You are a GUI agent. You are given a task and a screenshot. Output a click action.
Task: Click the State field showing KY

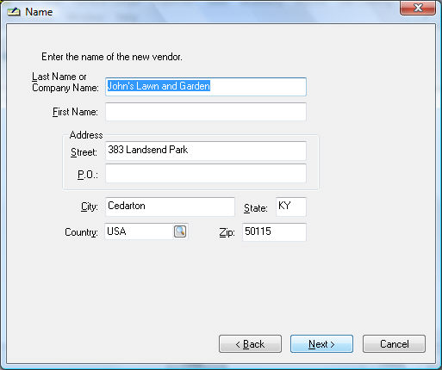[x=291, y=207]
